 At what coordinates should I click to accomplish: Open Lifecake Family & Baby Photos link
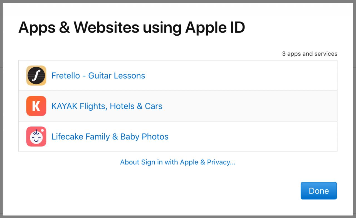point(110,137)
